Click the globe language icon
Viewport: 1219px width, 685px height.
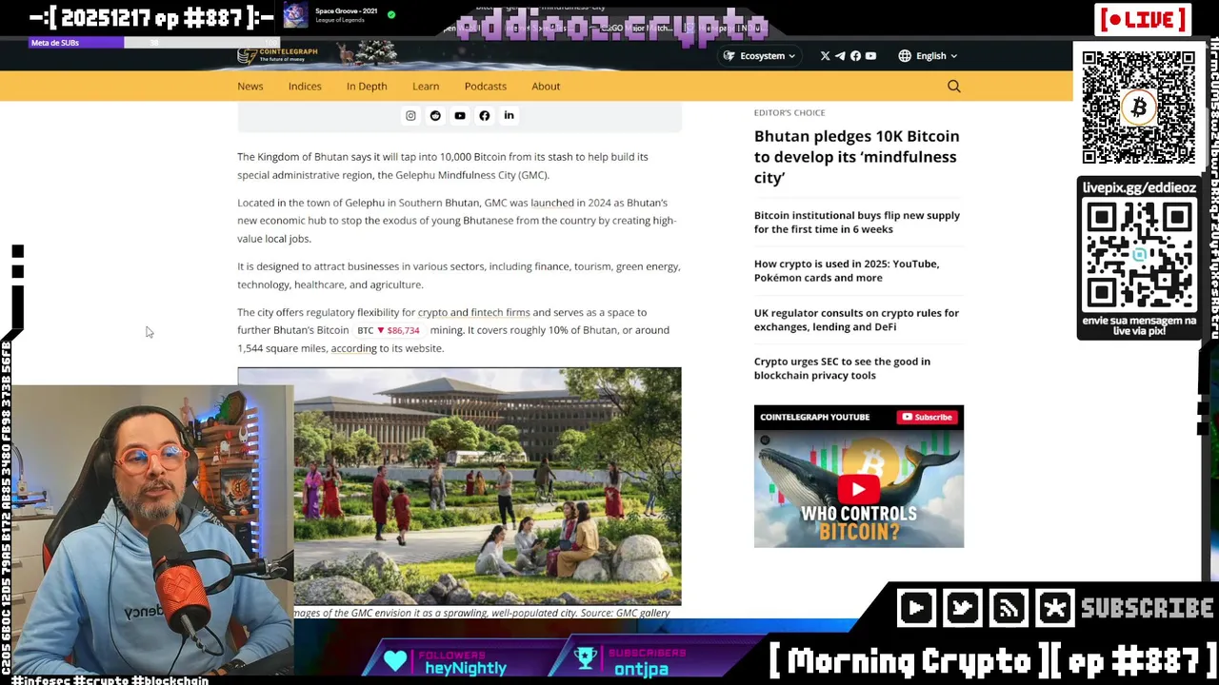(x=905, y=56)
